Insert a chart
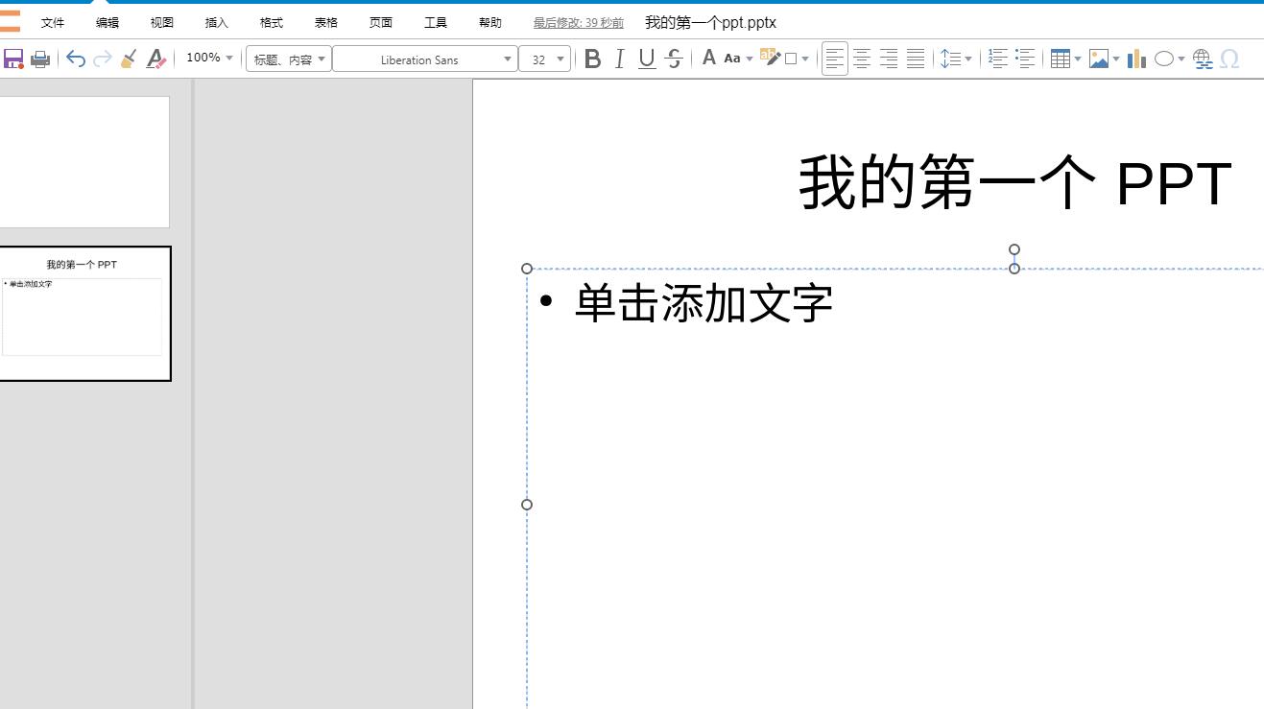Viewport: 1264px width, 709px height. (1137, 59)
